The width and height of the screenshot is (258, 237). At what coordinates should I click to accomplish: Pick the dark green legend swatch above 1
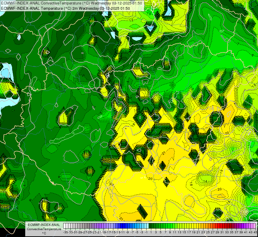[150, 226]
